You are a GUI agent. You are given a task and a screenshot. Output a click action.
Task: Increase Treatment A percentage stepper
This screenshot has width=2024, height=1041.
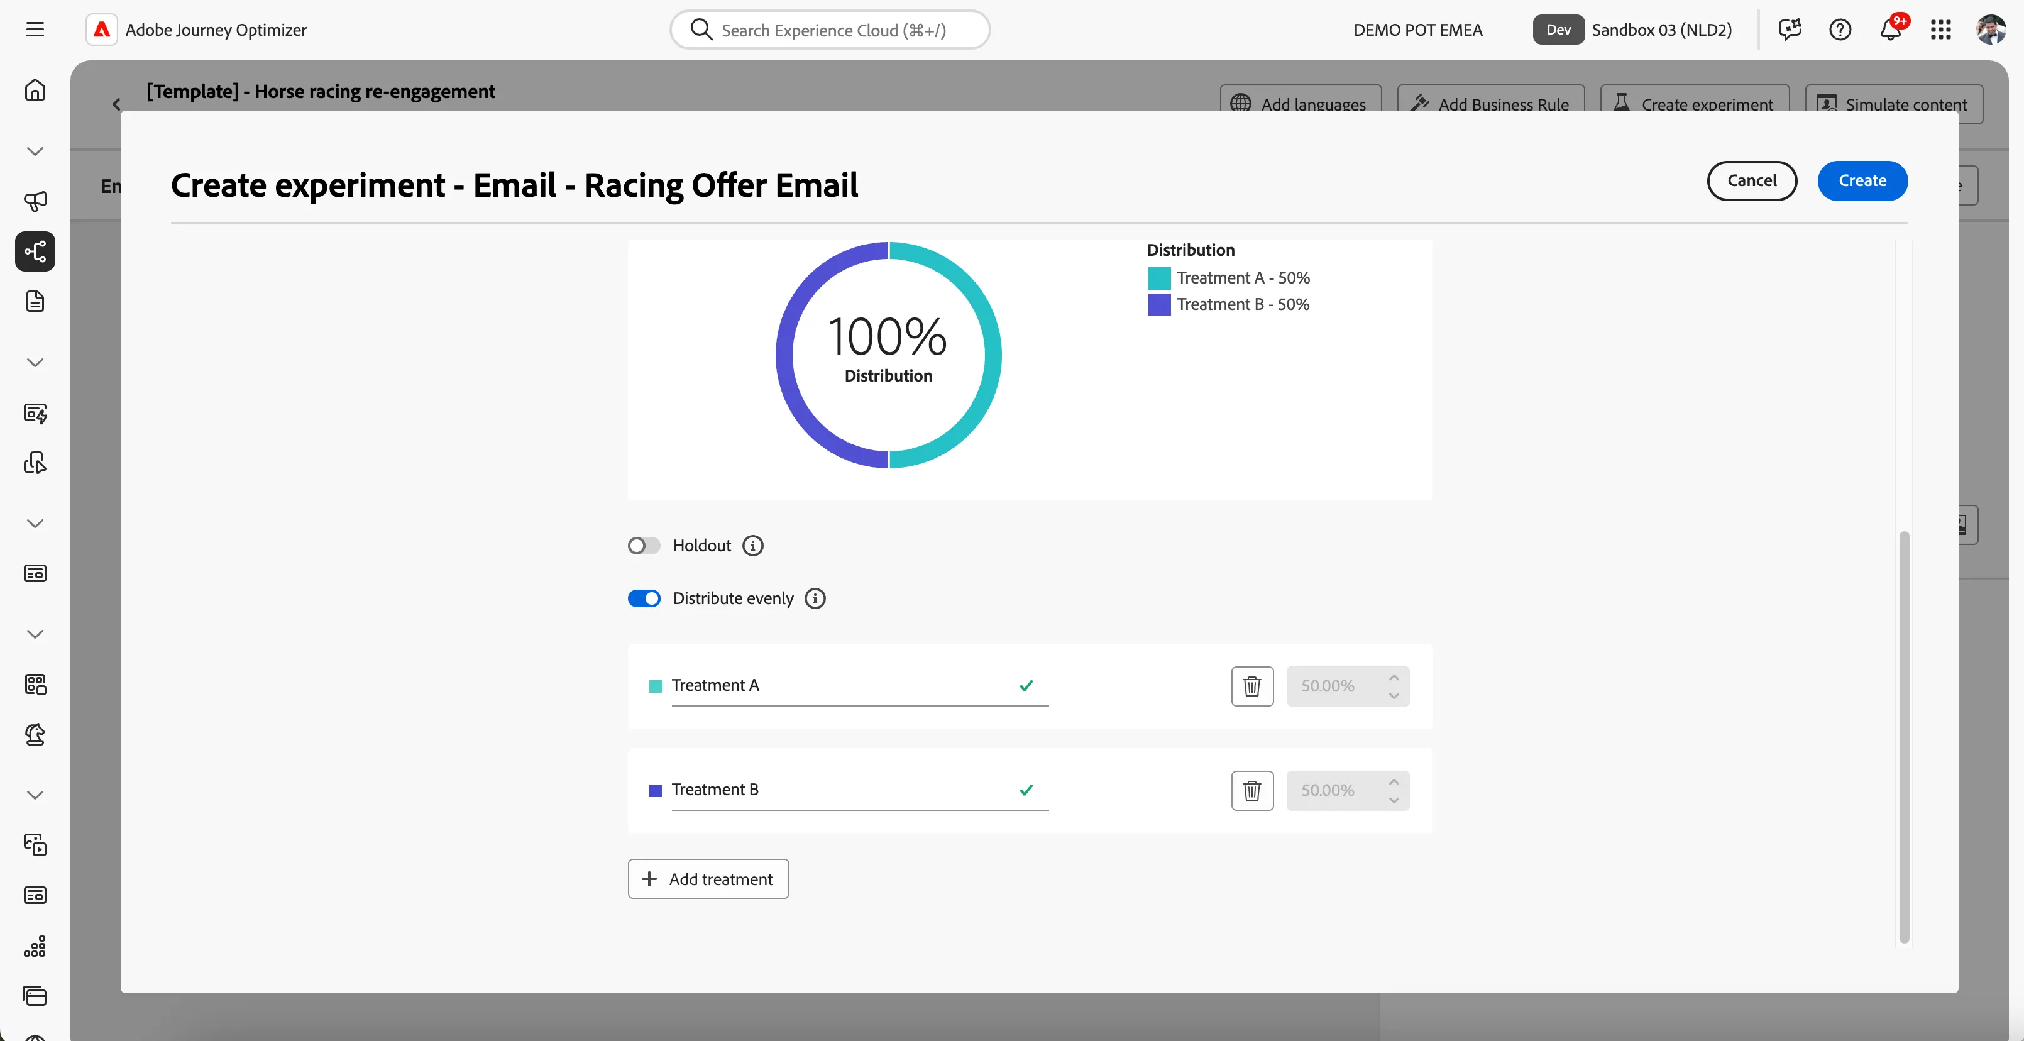(1393, 677)
